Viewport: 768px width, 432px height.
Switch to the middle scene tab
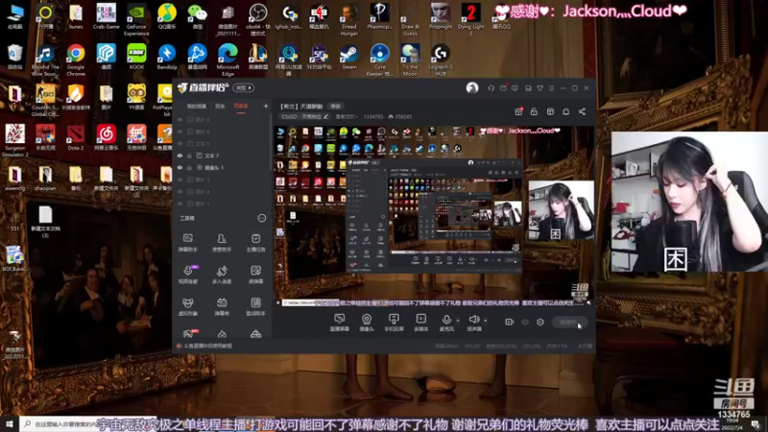(x=220, y=107)
